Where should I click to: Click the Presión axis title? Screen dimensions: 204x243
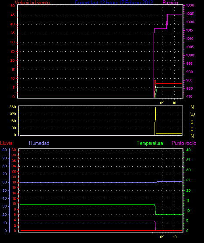pos(170,3)
